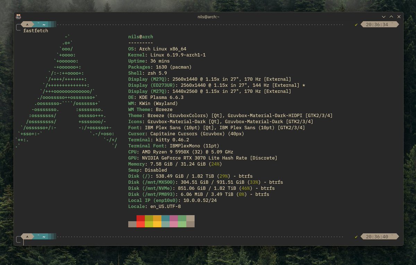Image resolution: width=416 pixels, height=265 pixels.
Task: Click the Terminal Font: IBMPlexMono line
Action: click(174, 146)
